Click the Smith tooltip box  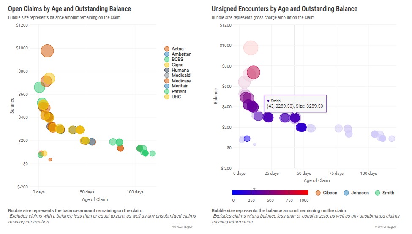point(295,103)
